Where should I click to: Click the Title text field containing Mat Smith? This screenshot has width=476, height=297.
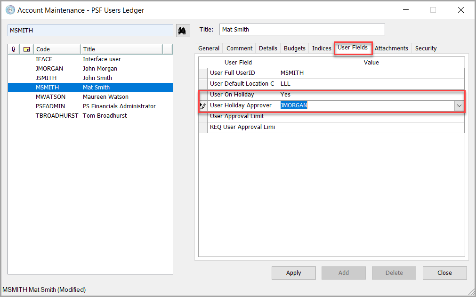coord(302,29)
